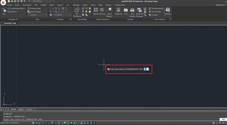This screenshot has width=227, height=125.
Task: Open Named viewports
Action: tap(96, 11)
